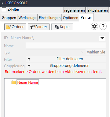Click the funnel icon in the Gruppierung row

click(29, 66)
